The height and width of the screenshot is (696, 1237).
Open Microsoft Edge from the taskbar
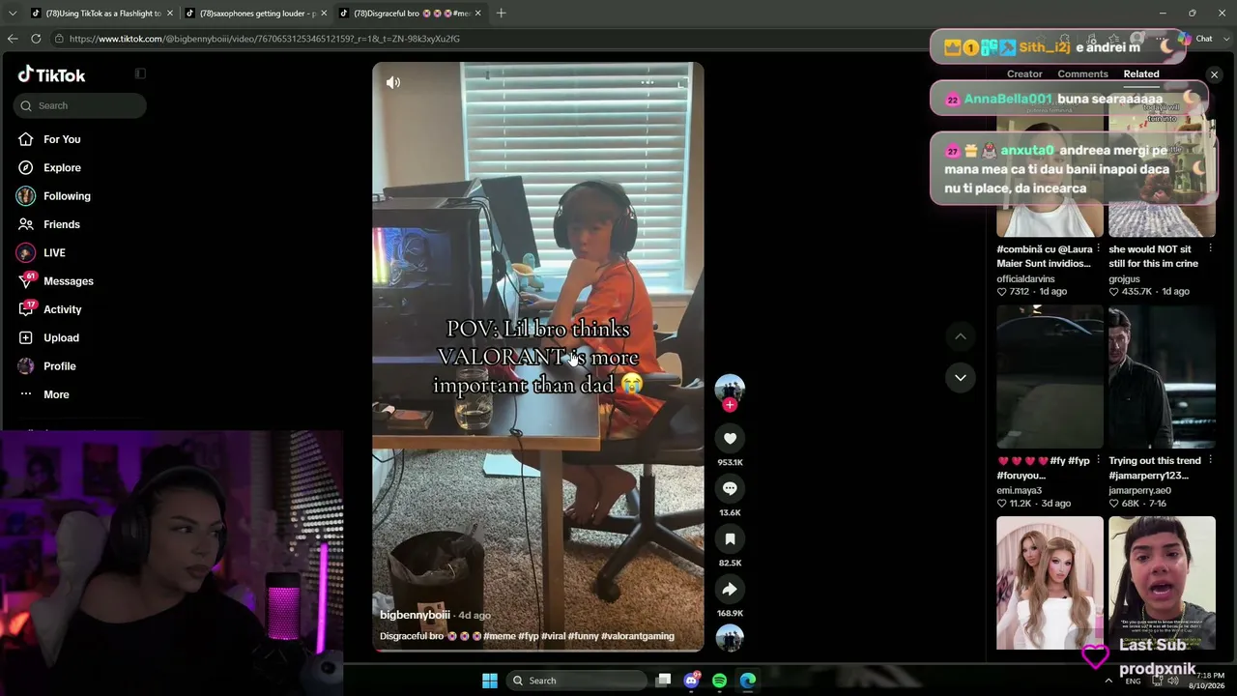pos(748,681)
